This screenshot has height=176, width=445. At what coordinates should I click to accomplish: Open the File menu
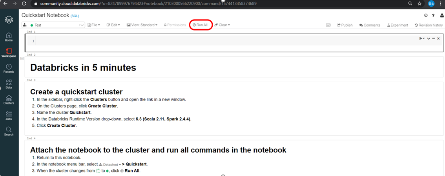pyautogui.click(x=94, y=25)
